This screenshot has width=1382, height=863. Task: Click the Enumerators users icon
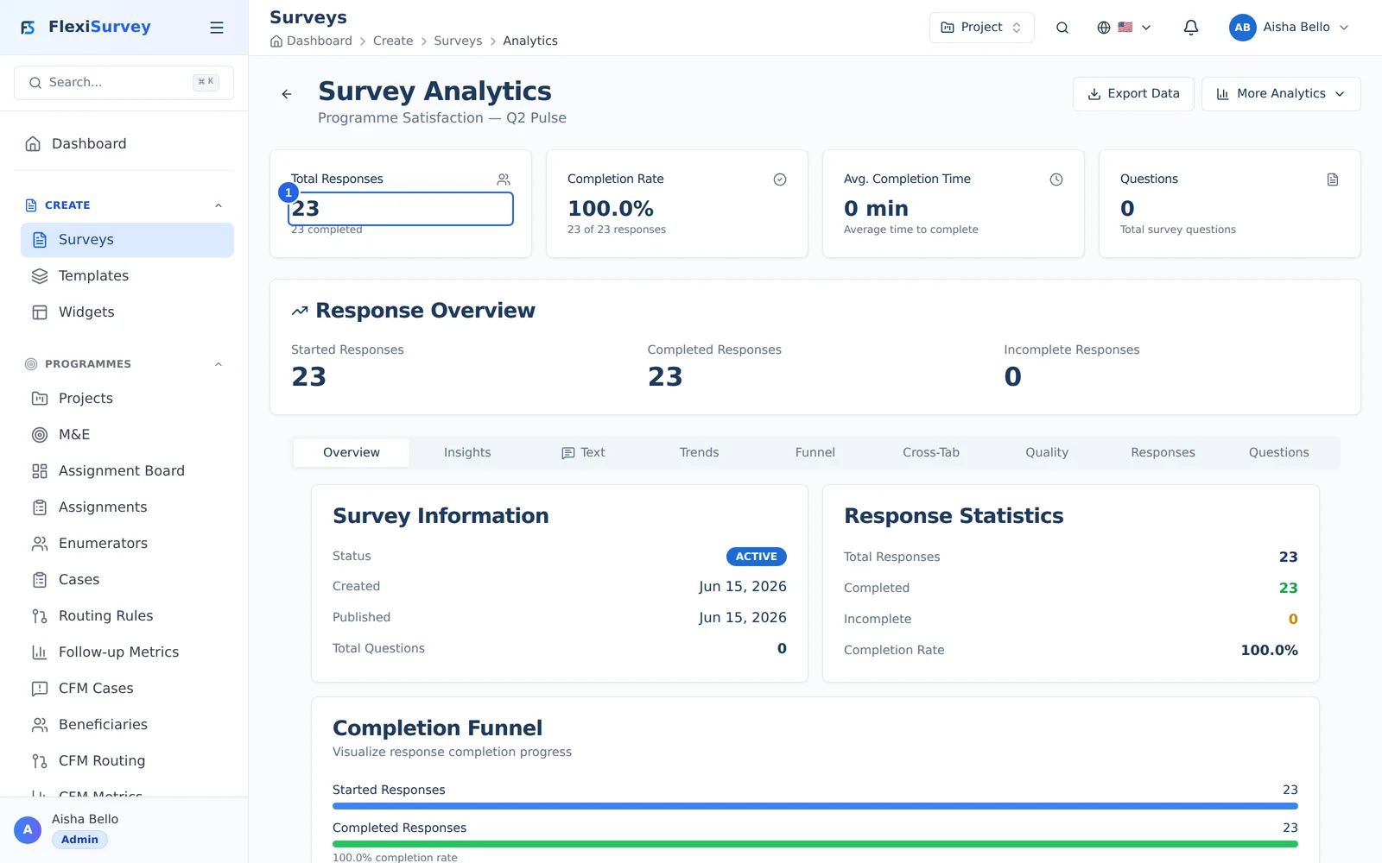pyautogui.click(x=40, y=544)
